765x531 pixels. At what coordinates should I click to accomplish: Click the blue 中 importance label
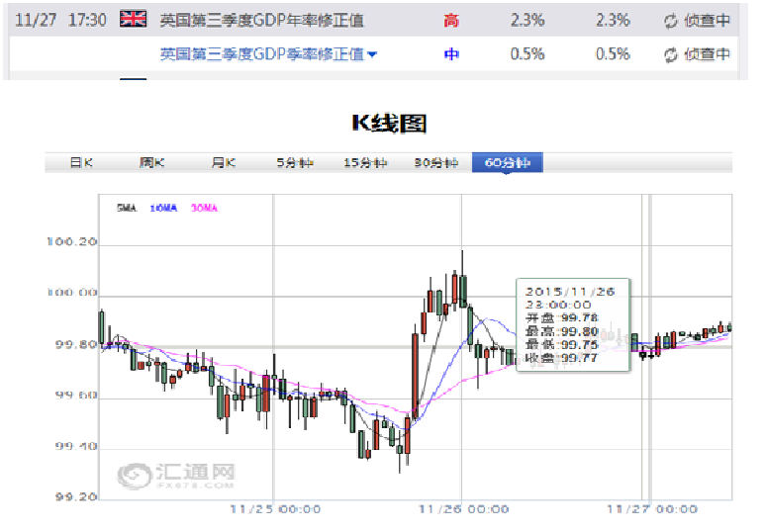click(x=451, y=54)
